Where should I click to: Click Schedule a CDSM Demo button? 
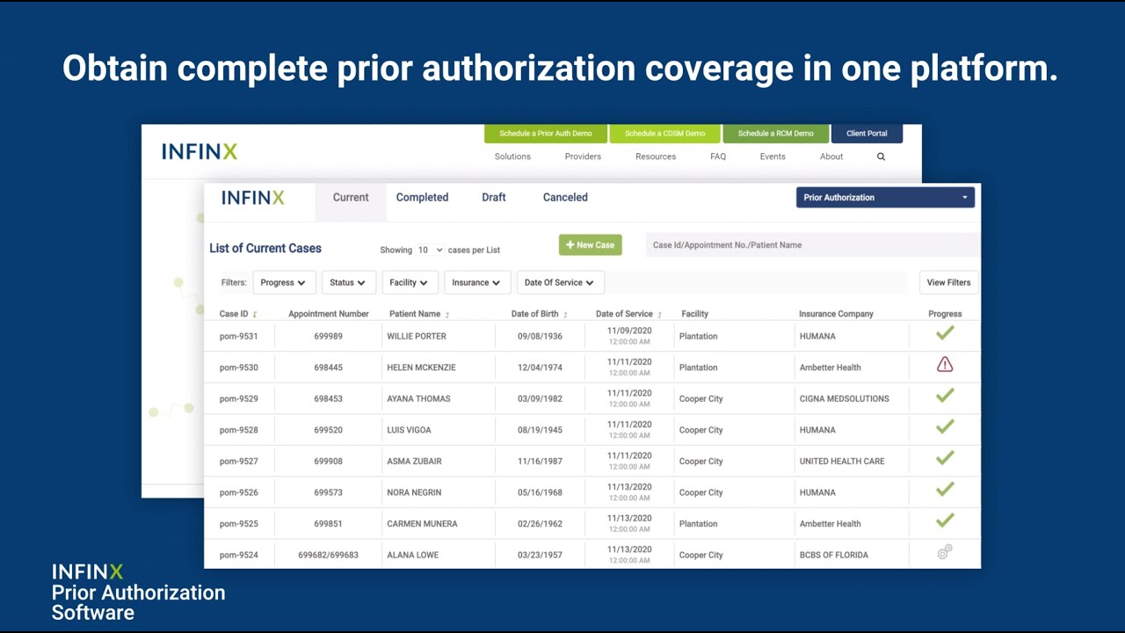click(664, 134)
